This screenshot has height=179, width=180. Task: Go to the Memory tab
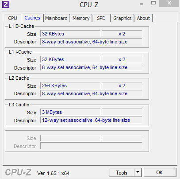click(81, 18)
